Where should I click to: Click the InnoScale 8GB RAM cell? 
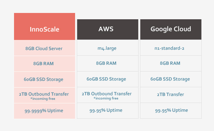pyautogui.click(x=45, y=64)
